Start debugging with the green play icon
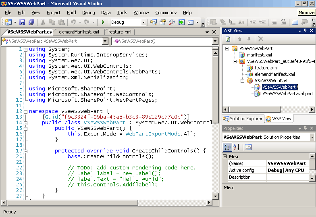Viewport: 316px width, 217px height. [x=103, y=22]
